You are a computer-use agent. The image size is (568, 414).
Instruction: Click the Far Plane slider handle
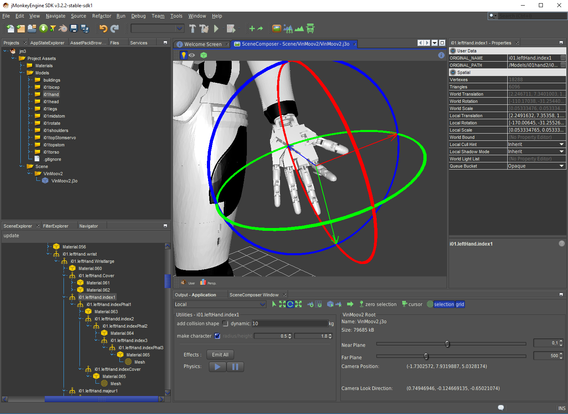(x=426, y=356)
